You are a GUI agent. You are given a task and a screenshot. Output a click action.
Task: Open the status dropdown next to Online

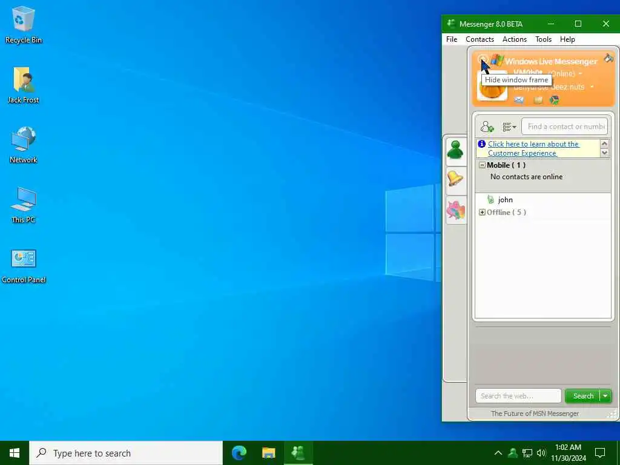pos(581,74)
